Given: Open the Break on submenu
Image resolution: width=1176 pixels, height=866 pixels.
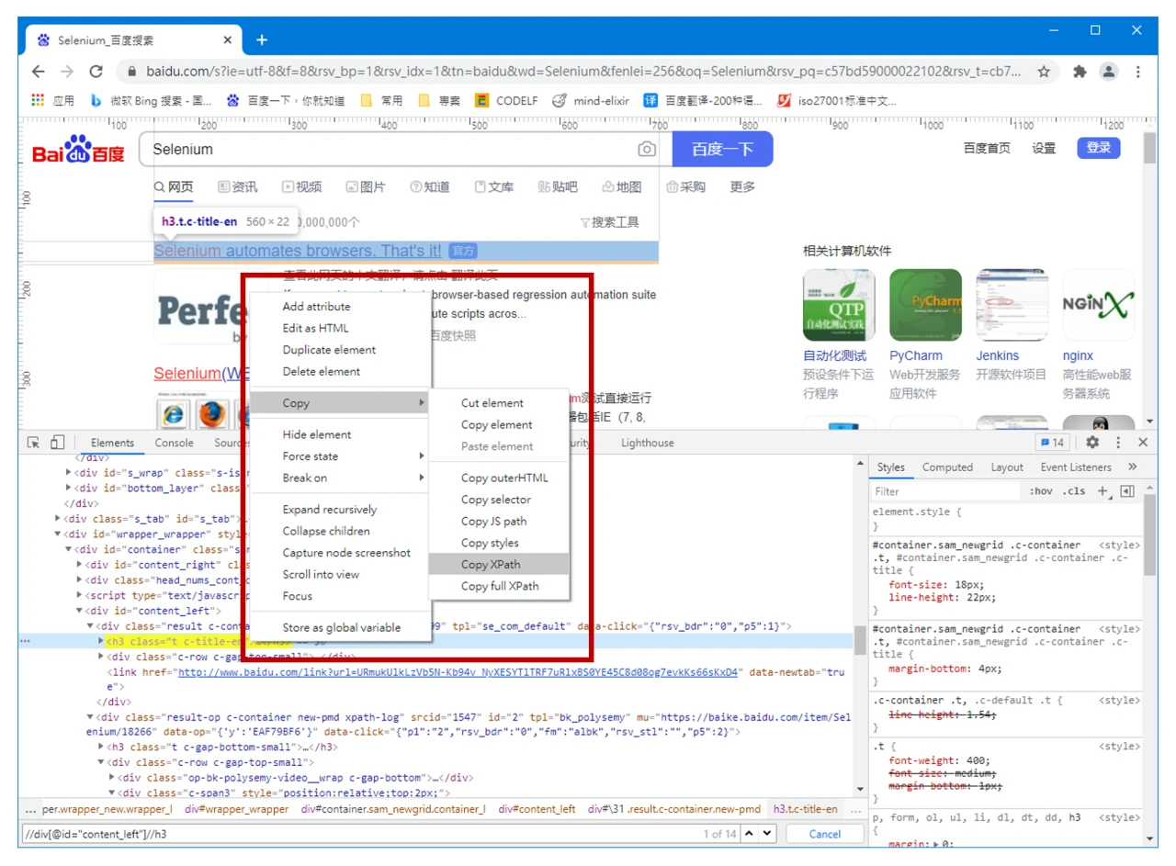Looking at the screenshot, I should point(341,478).
